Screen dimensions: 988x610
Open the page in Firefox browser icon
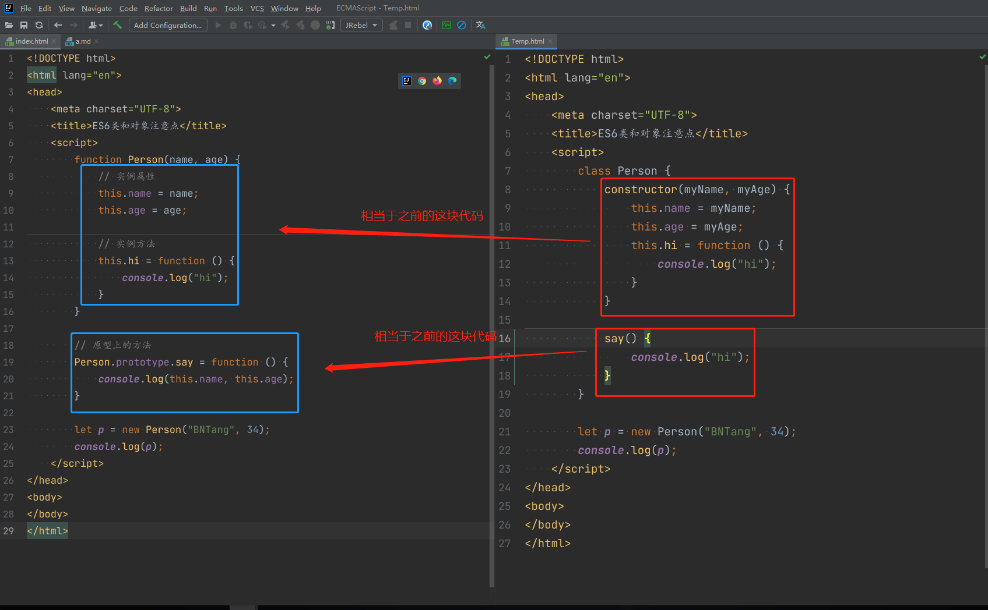point(437,81)
